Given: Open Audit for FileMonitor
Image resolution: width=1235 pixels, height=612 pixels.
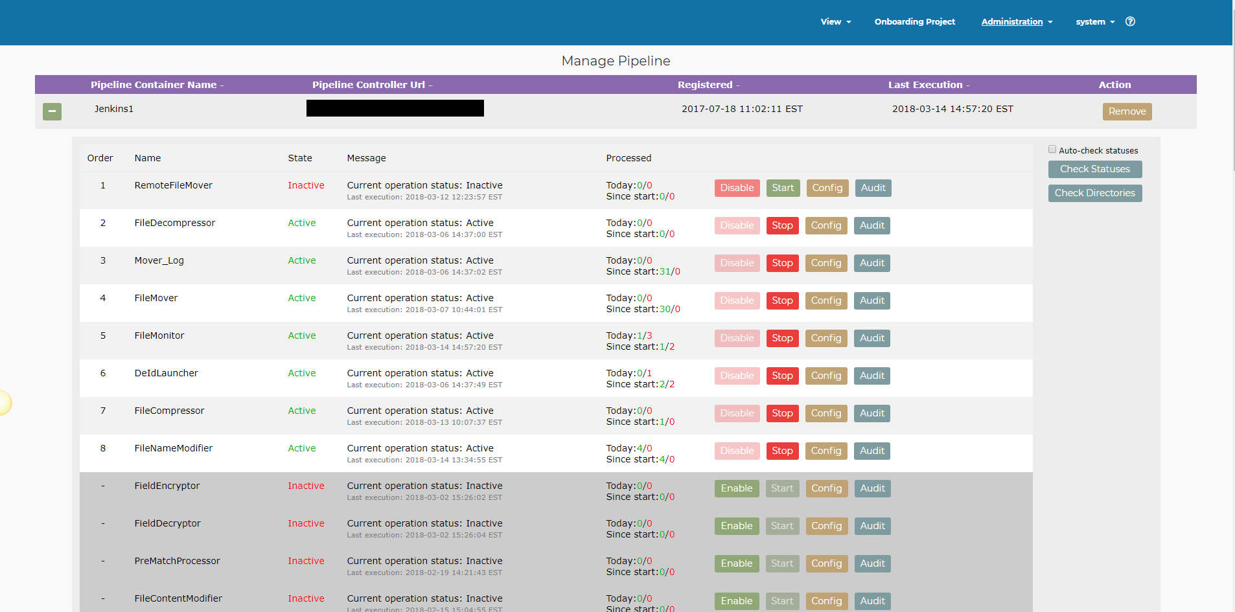Looking at the screenshot, I should tap(871, 338).
